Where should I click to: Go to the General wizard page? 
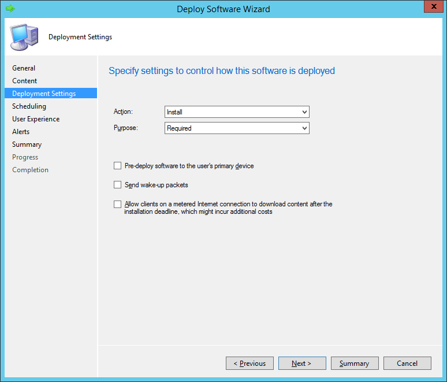(x=24, y=68)
